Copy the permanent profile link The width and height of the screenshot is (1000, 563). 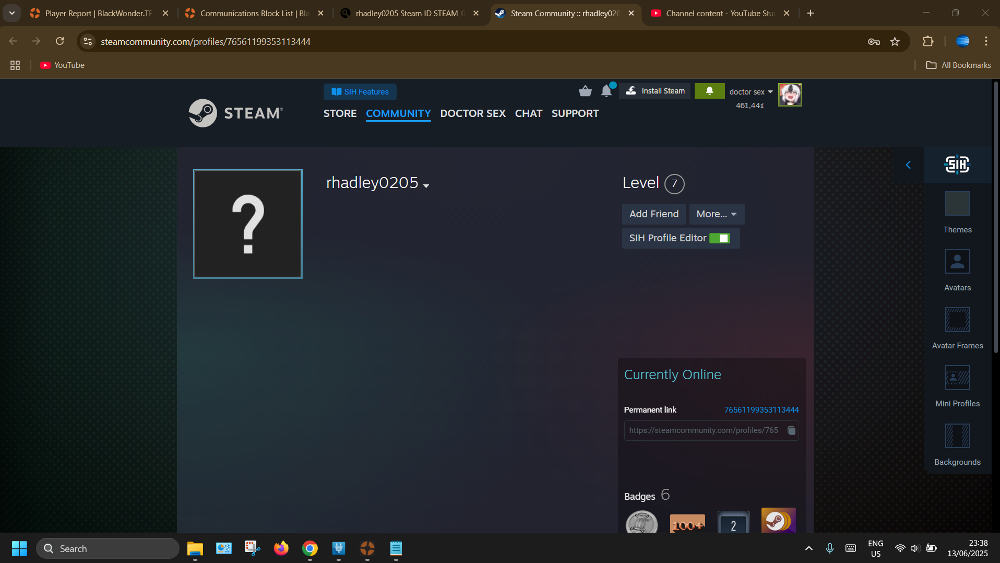[x=791, y=430]
